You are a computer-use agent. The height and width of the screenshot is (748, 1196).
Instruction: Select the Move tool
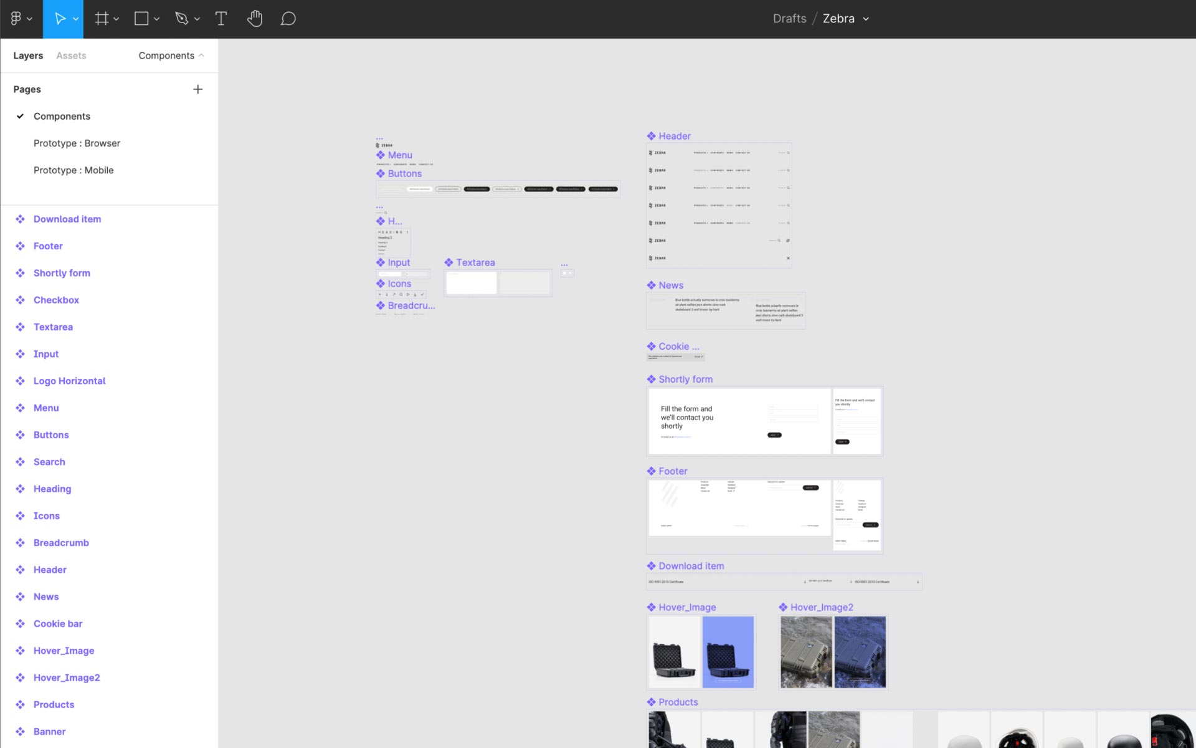click(60, 18)
